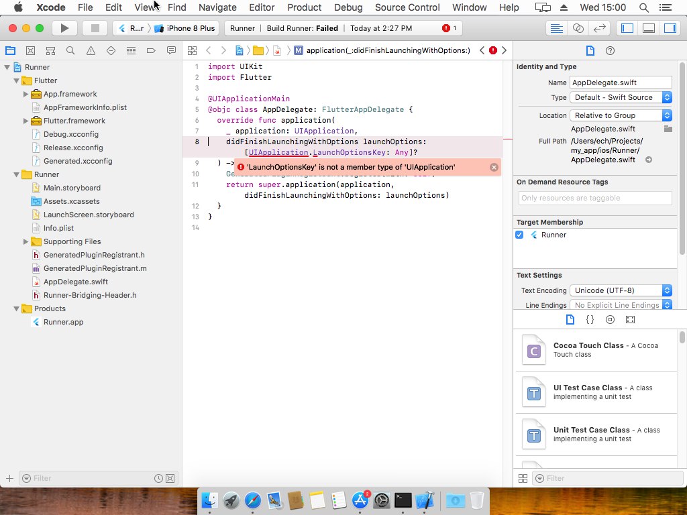Expand the App.framework item
The width and height of the screenshot is (687, 515).
[x=26, y=94]
